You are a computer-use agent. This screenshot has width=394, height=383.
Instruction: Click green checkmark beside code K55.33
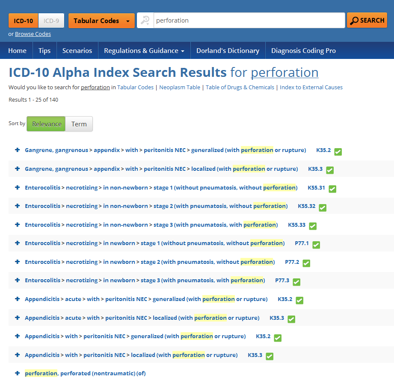pyautogui.click(x=313, y=226)
